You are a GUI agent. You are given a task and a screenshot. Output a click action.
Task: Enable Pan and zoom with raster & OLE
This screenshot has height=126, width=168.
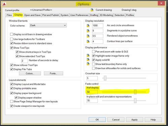pos(93,52)
